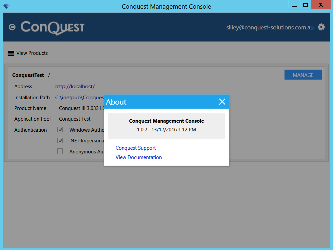The height and width of the screenshot is (250, 333).
Task: Enable the Anonymous Authentication checkbox
Action: (x=60, y=151)
